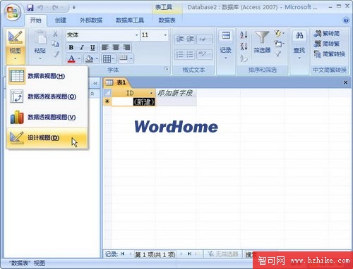Open the 数据表 ribbon tab
Viewport: 353px width, 269px height.
pyautogui.click(x=167, y=20)
